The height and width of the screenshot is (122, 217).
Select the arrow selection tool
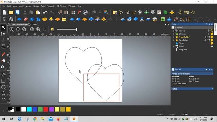pyautogui.click(x=3, y=27)
